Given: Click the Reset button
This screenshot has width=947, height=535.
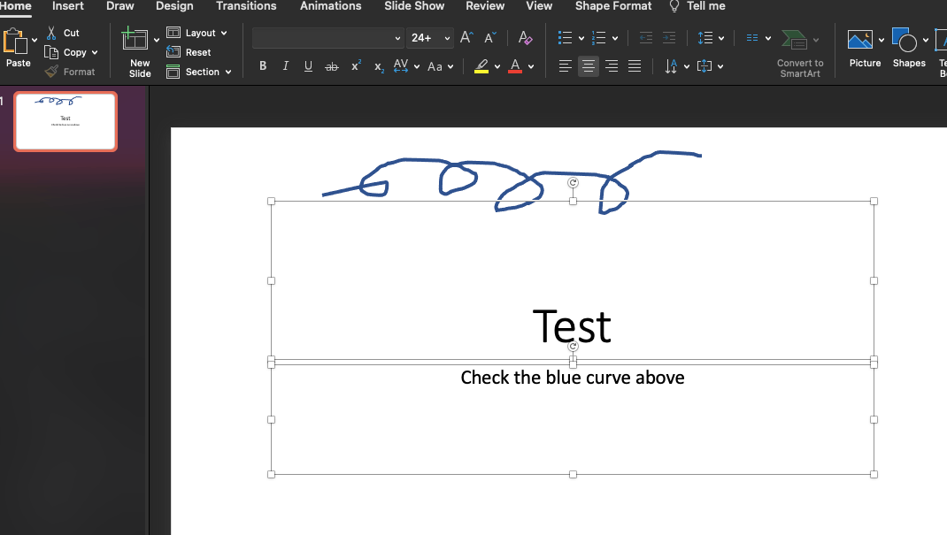Looking at the screenshot, I should (x=189, y=52).
